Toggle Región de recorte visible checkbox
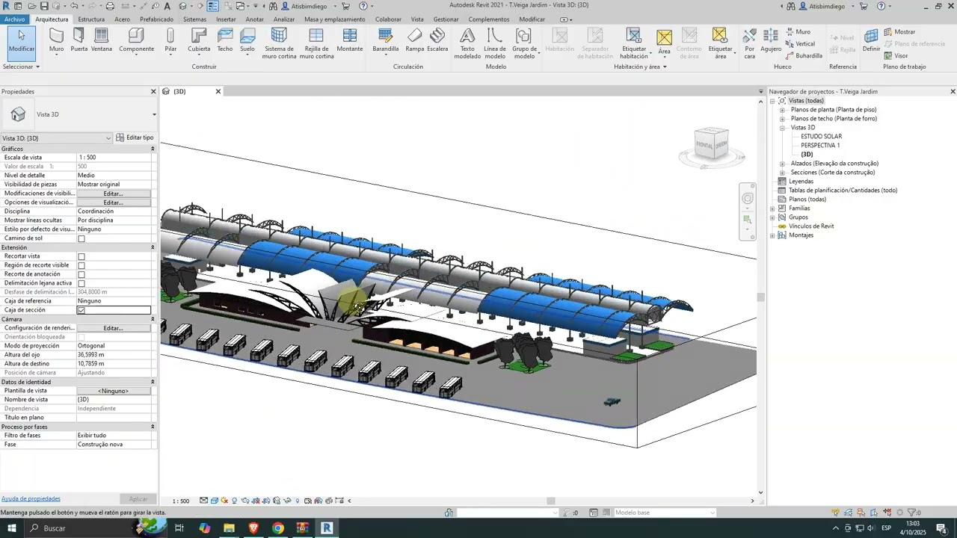The width and height of the screenshot is (957, 538). [x=81, y=265]
